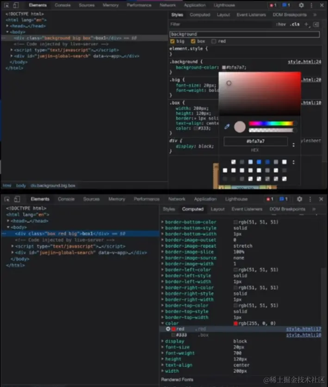Collapse body element in lower DOM tree

coord(8,227)
